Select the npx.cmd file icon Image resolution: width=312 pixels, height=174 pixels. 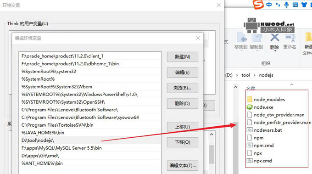[250, 161]
